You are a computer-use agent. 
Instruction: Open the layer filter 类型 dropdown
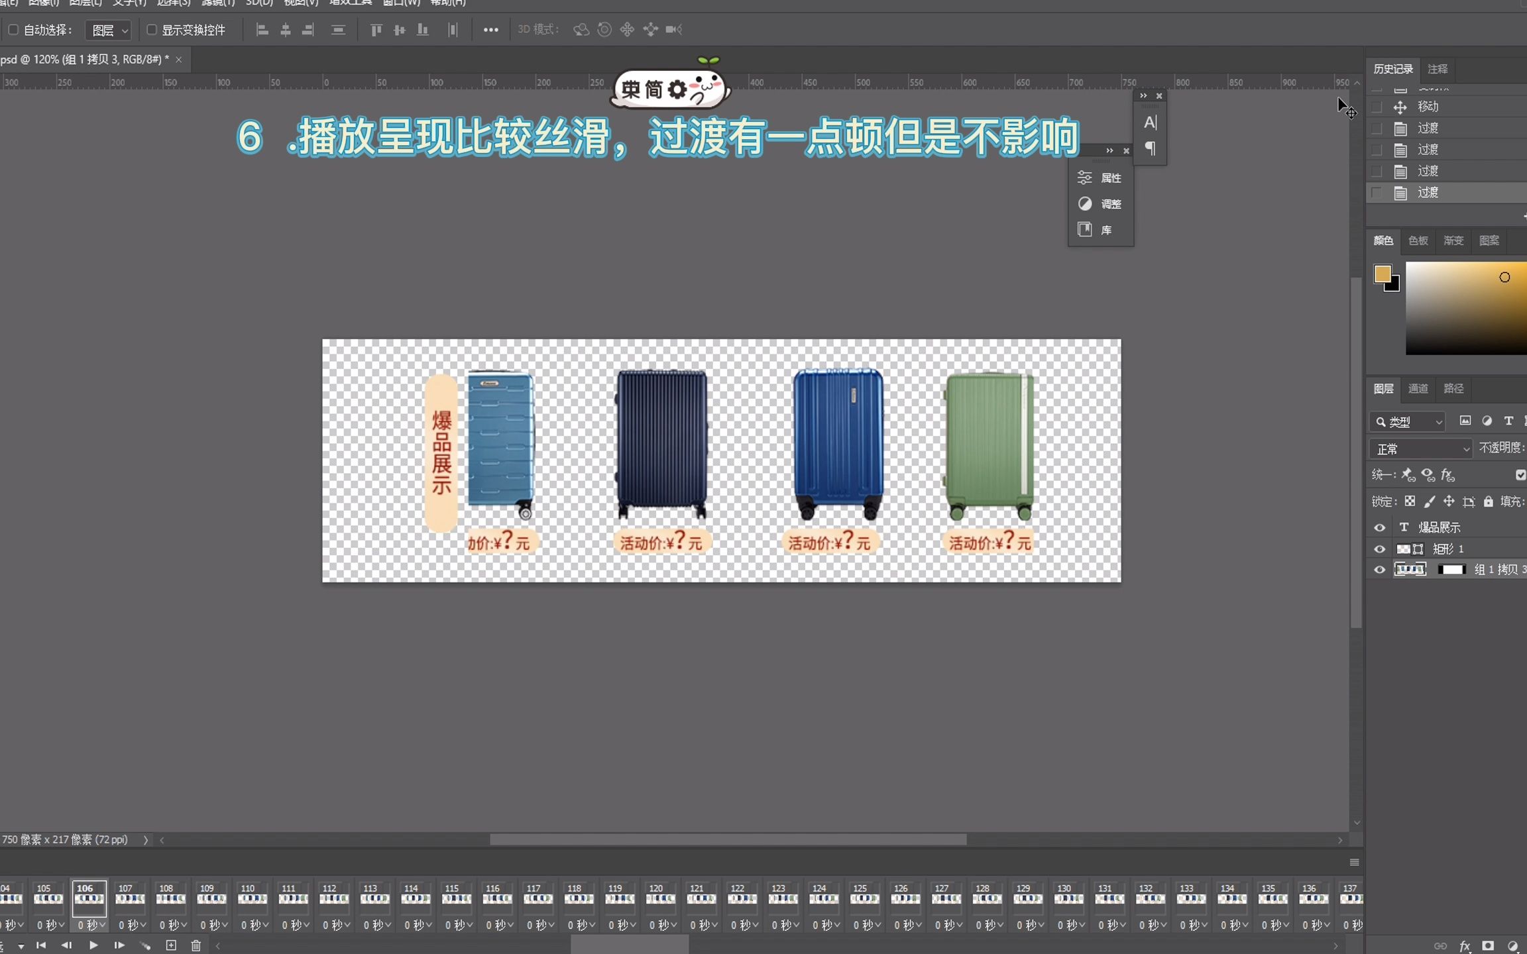coord(1406,421)
